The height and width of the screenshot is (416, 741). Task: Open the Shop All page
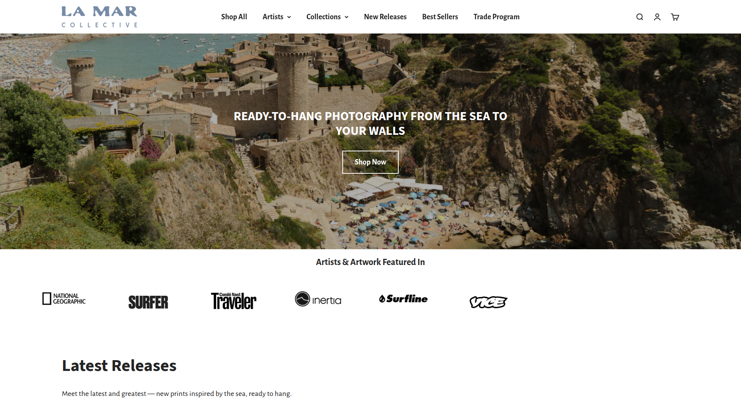[234, 17]
